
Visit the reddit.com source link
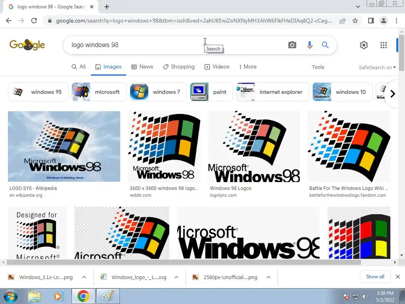click(140, 195)
